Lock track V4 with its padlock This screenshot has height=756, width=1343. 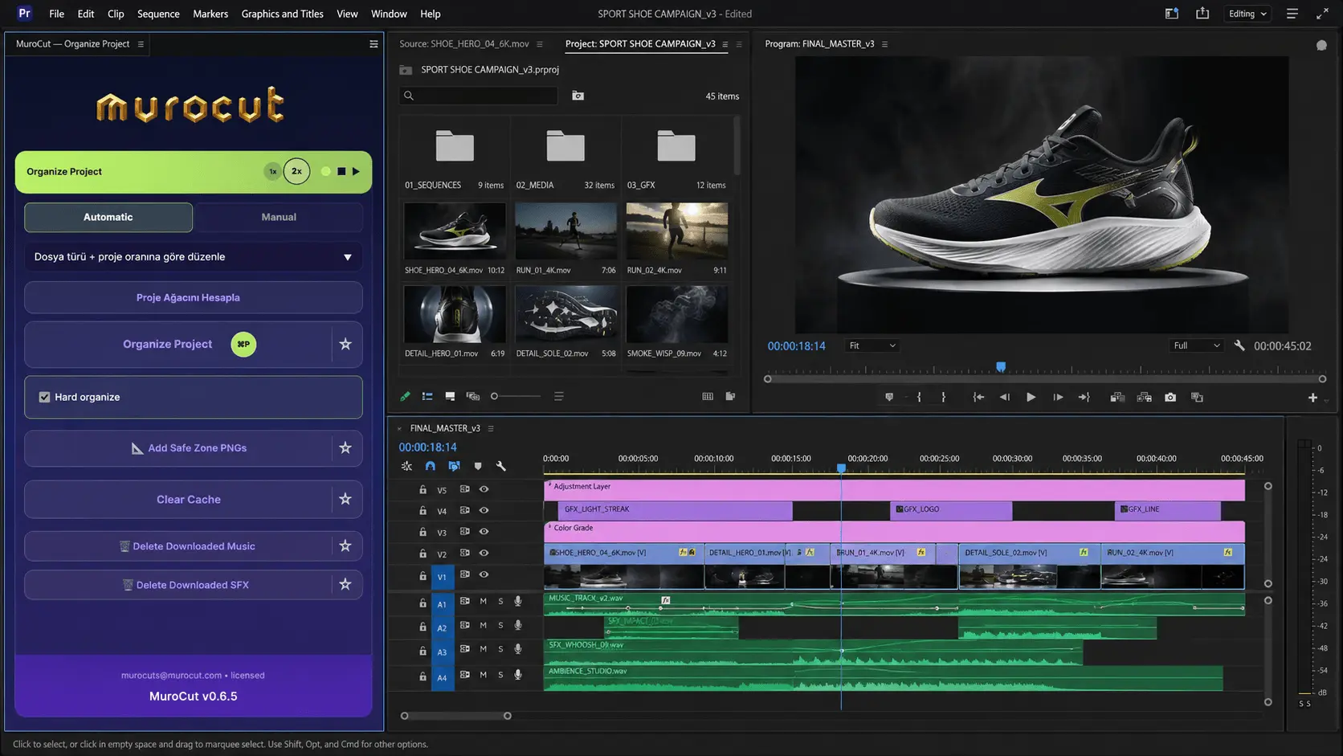422,510
